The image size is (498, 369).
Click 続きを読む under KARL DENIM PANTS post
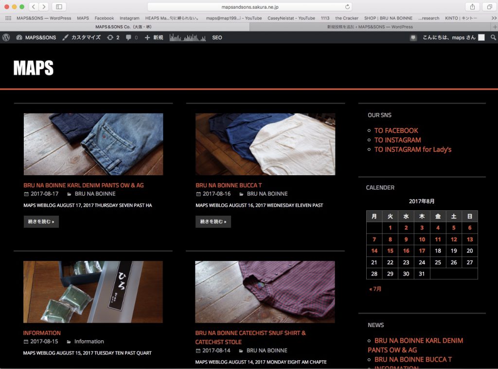pyautogui.click(x=41, y=221)
